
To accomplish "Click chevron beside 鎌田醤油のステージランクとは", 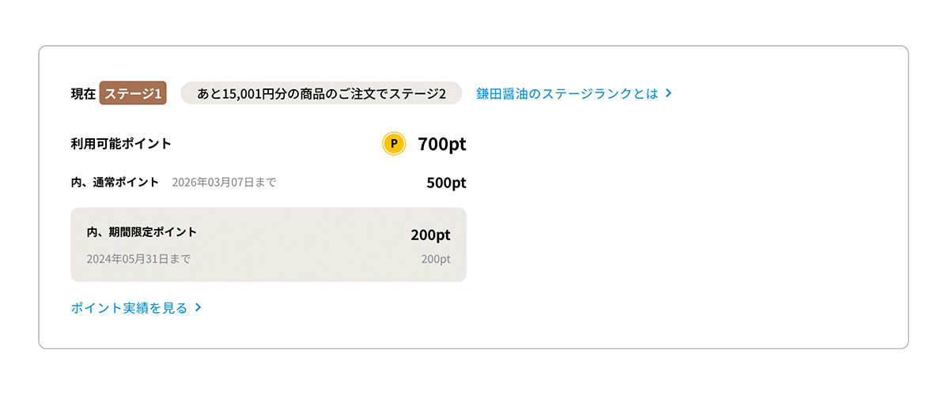I will click(x=668, y=93).
